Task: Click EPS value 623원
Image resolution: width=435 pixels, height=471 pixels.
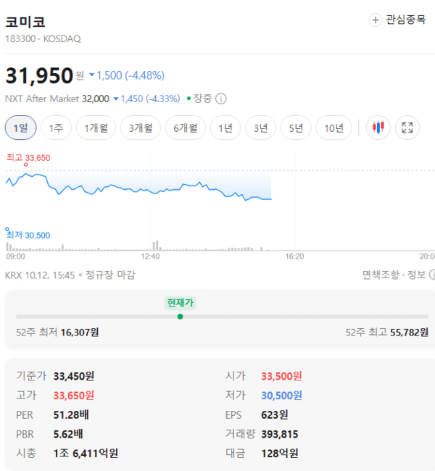Action: [275, 414]
